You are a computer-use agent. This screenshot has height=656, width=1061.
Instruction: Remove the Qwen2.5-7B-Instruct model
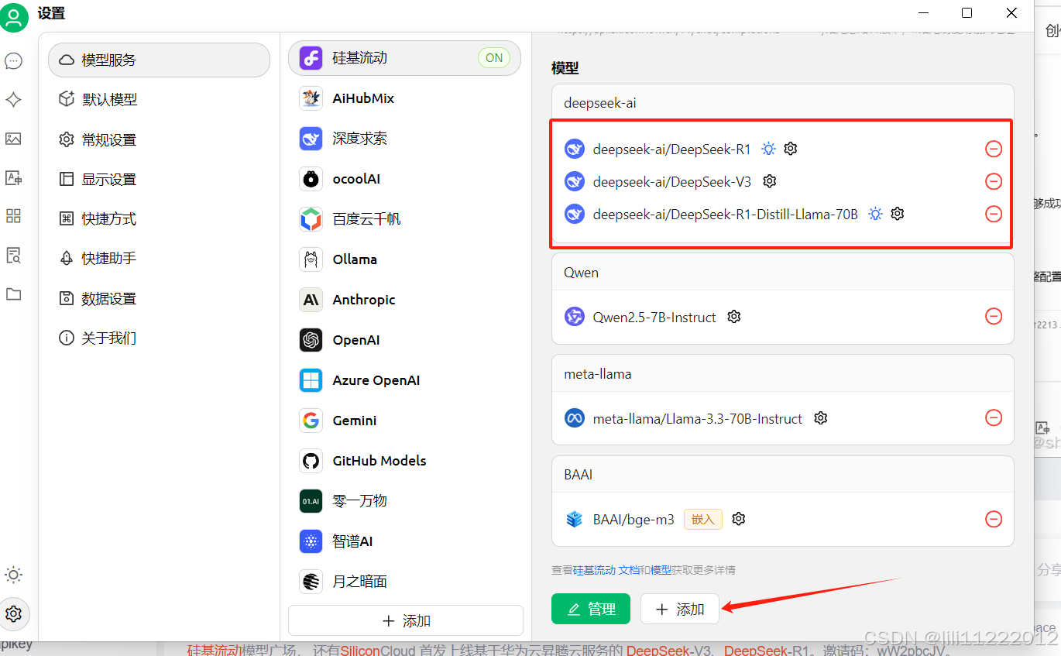pos(994,316)
